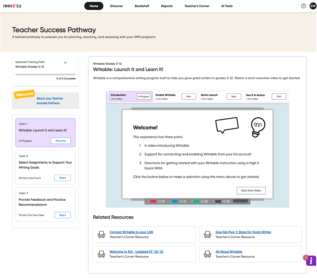Image resolution: width=317 pixels, height=278 pixels.
Task: Open the EW user profile avatar
Action: tap(313, 6)
